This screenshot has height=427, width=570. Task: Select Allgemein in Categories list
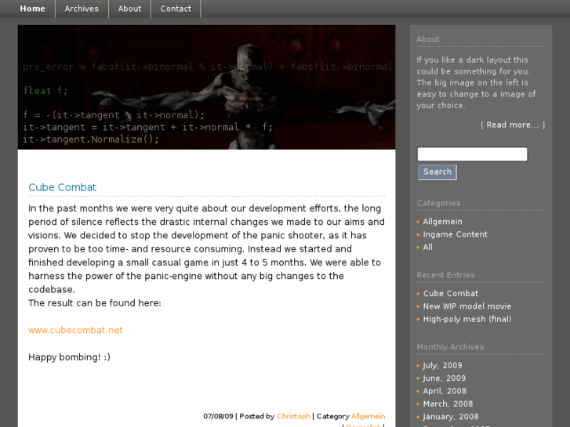pos(442,222)
